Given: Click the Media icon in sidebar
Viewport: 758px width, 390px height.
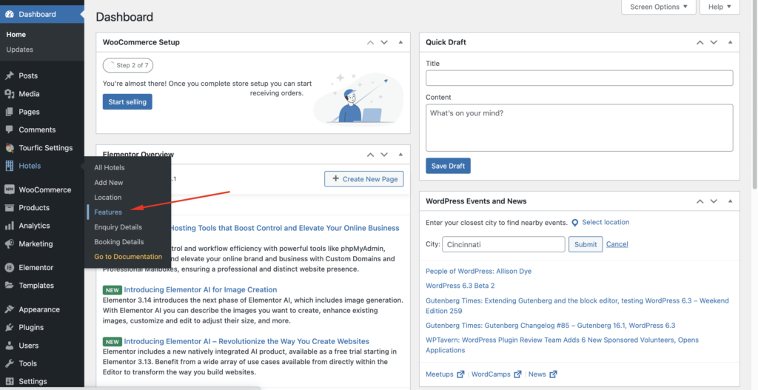Looking at the screenshot, I should tap(9, 94).
